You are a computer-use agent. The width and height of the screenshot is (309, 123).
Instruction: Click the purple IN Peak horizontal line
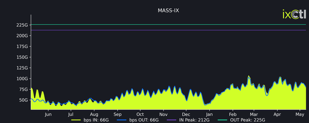[168, 30]
